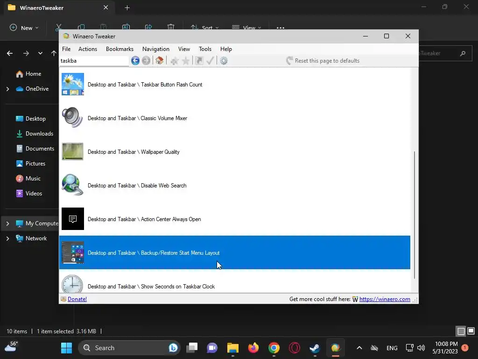
Task: Open Show Seconds on Taskbar Clock result
Action: click(234, 281)
